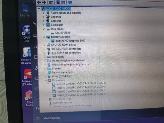
Task: Select the last Intel Core i5-2520M processor entry
Action: coord(81,94)
